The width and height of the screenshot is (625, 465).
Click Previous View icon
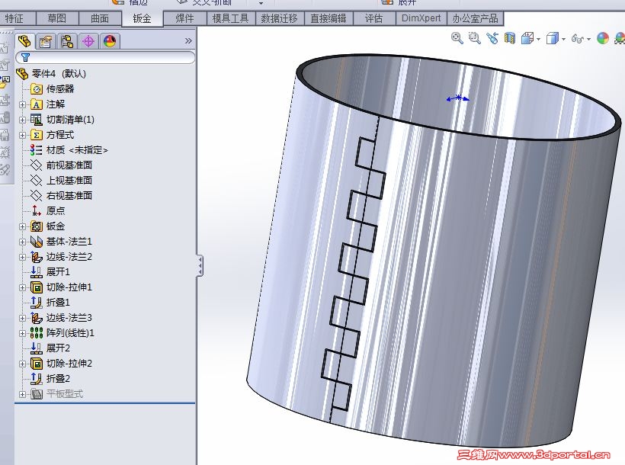coord(492,38)
